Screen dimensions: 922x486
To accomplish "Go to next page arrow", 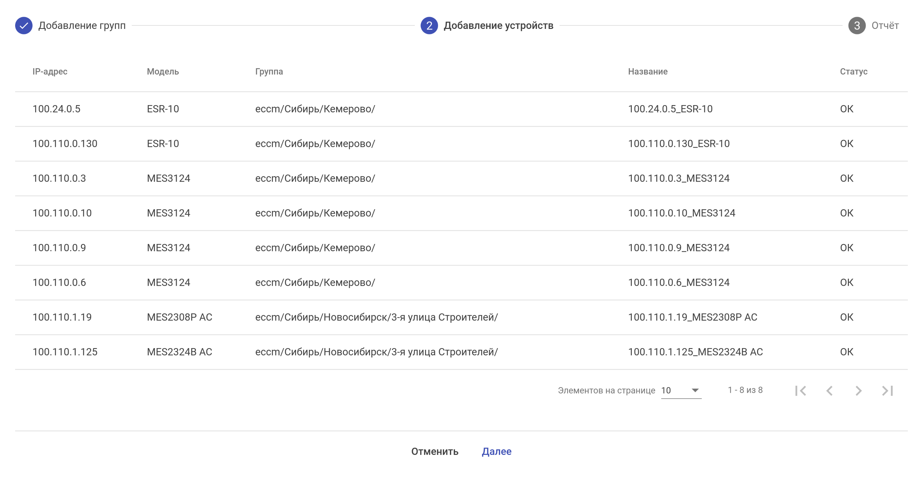I will coord(858,391).
